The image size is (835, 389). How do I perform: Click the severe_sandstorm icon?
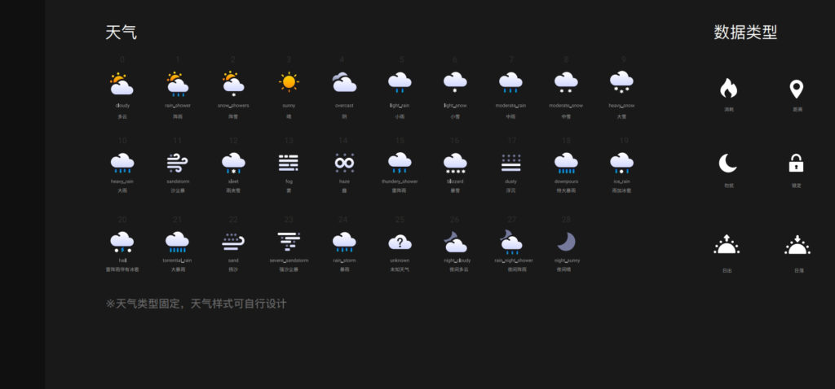pyautogui.click(x=289, y=242)
